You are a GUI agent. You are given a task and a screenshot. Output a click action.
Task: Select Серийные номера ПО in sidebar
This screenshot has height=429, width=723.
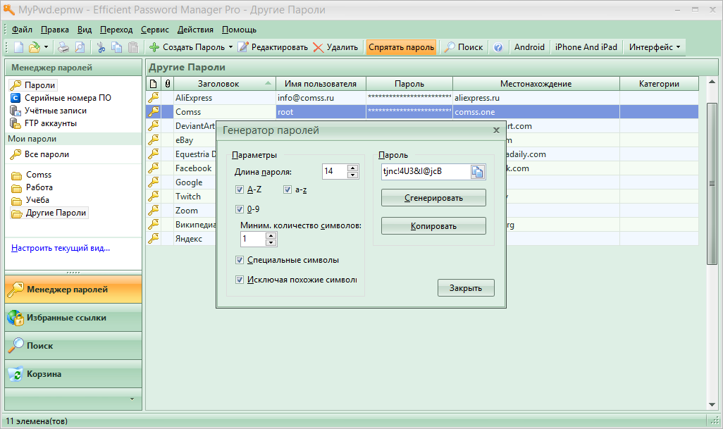click(61, 98)
